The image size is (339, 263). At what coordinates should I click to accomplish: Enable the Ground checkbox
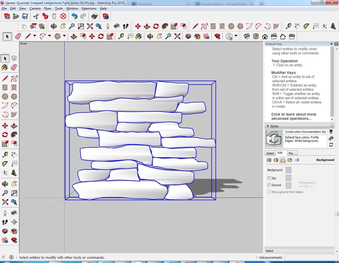[x=269, y=185]
